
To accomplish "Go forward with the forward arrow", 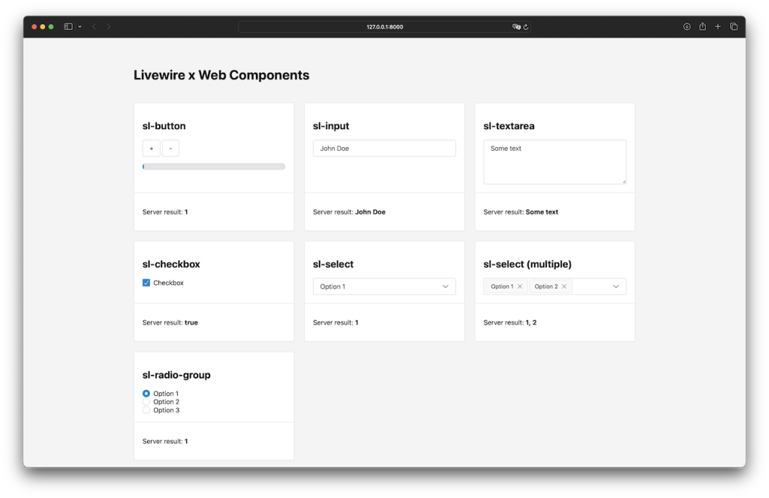I will coord(108,26).
